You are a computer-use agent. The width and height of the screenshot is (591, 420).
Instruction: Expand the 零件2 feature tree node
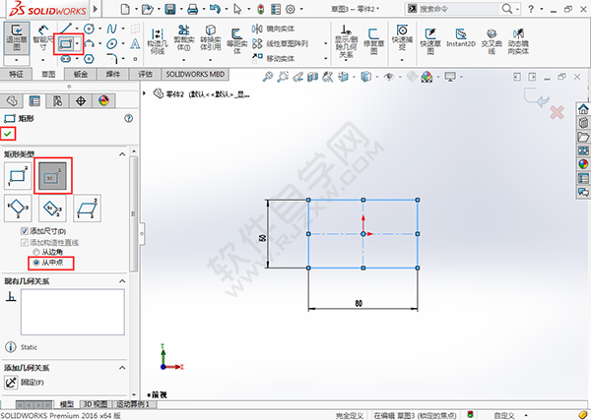click(x=145, y=93)
